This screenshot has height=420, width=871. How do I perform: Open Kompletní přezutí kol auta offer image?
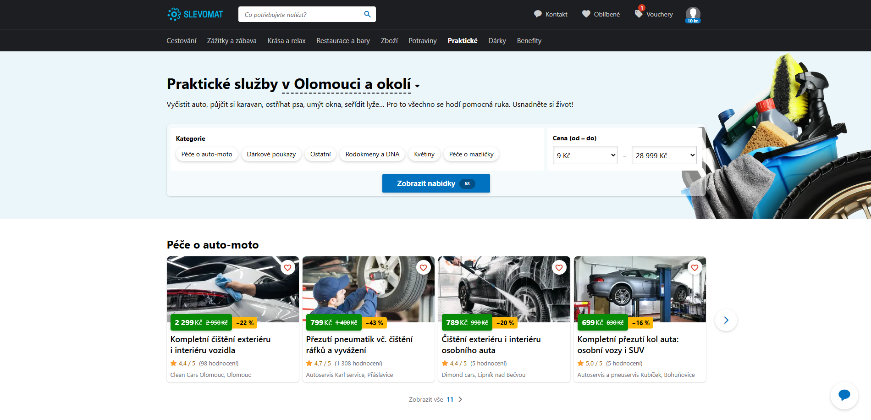click(640, 289)
